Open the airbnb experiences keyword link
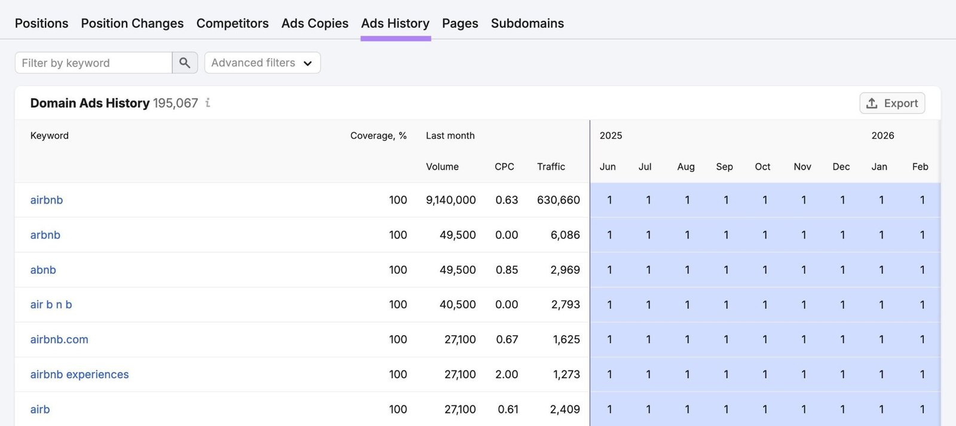Screen dimensions: 956x426 [x=79, y=375]
